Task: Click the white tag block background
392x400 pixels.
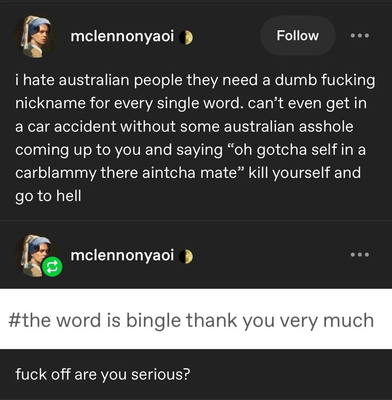Action: (196, 319)
